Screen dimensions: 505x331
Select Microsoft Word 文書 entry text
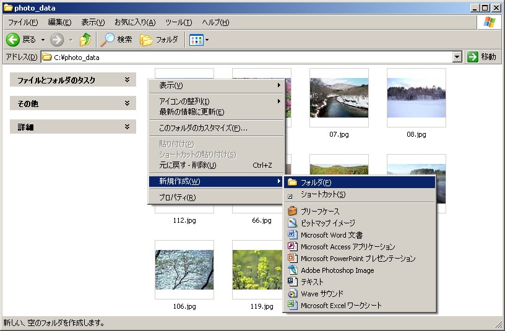[332, 234]
